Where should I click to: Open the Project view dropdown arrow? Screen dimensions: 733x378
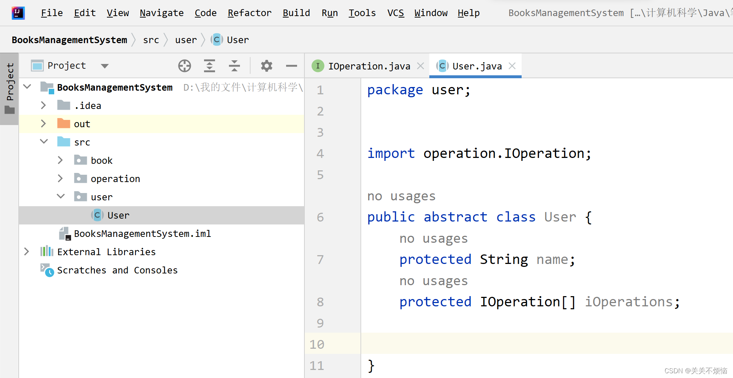(105, 66)
